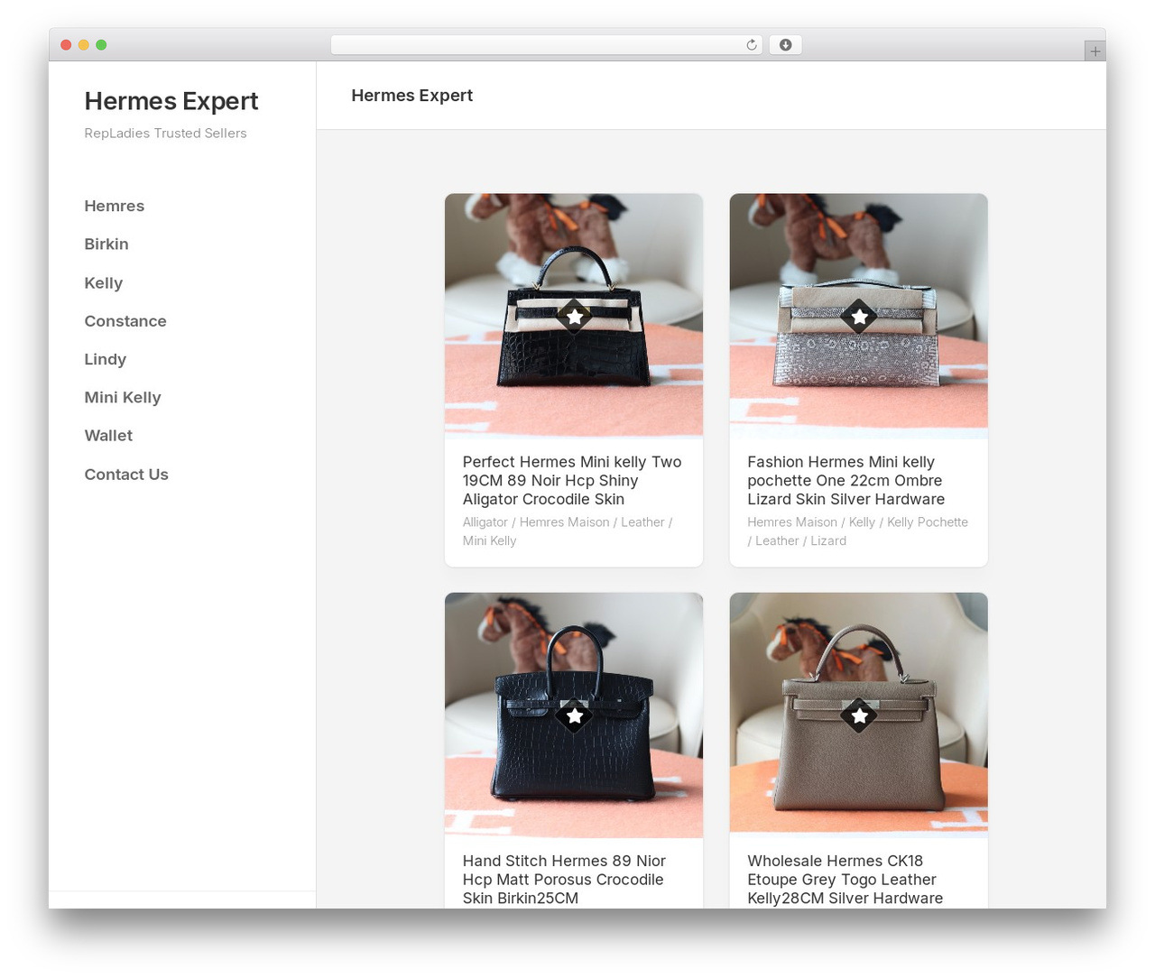
Task: Click the star badge on the black Mini Kelly photo
Action: 574,317
